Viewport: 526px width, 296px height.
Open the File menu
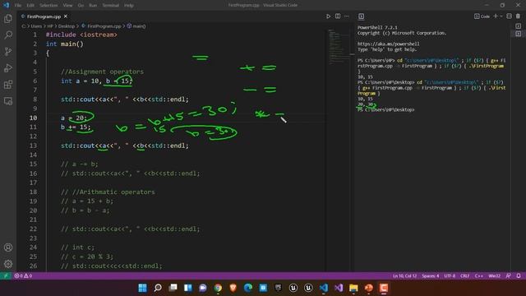(18, 6)
